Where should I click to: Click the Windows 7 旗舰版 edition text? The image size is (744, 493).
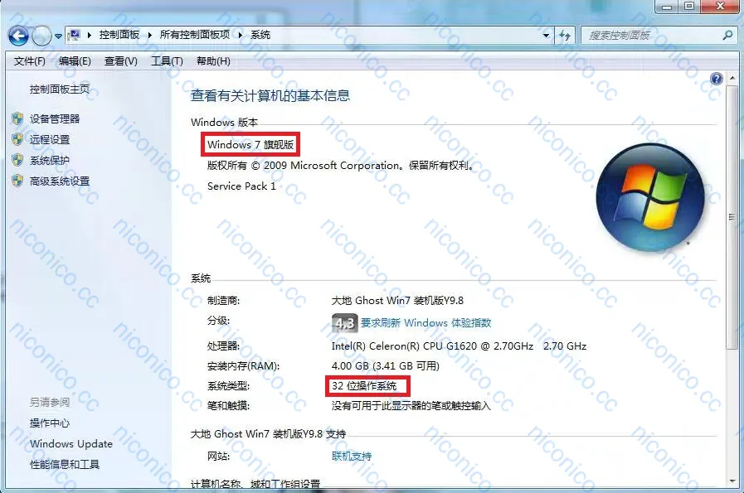(x=250, y=144)
